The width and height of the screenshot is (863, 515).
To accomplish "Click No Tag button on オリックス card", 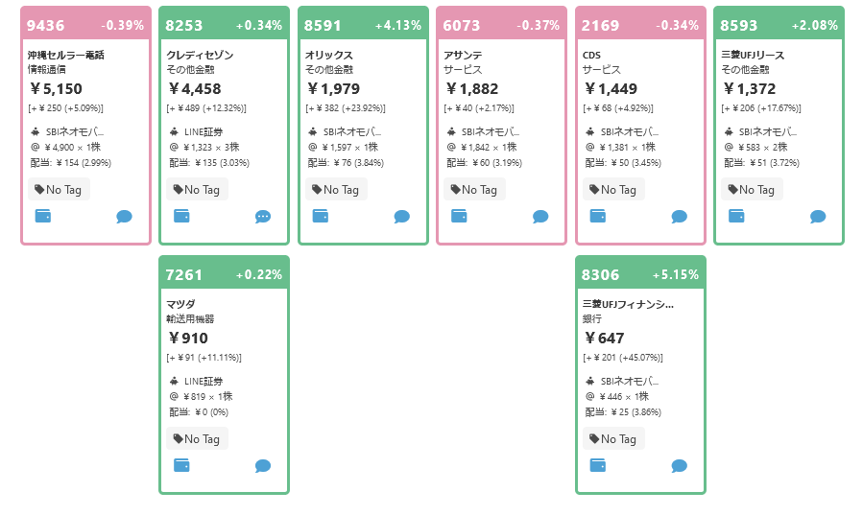I will click(336, 190).
